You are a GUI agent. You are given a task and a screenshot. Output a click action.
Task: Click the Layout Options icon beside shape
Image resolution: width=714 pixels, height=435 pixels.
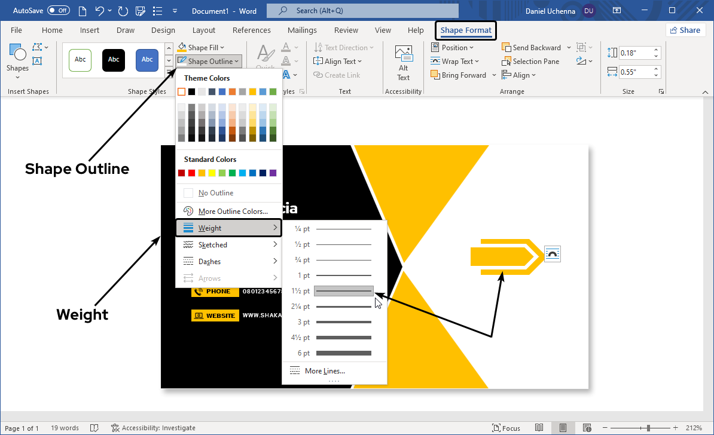pyautogui.click(x=553, y=254)
